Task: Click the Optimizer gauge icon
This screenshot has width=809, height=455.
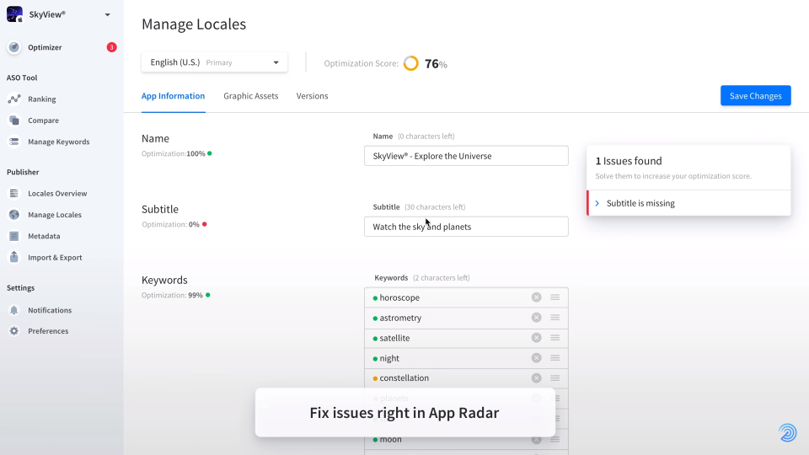Action: 14,47
